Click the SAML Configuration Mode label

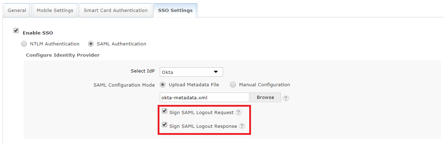tap(124, 85)
